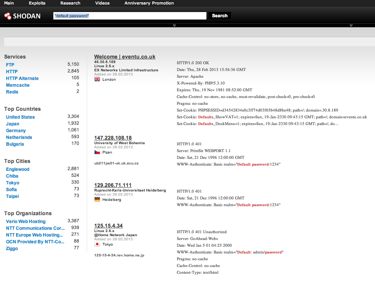
Task: Click the UK flag next to London
Action: 97,79
